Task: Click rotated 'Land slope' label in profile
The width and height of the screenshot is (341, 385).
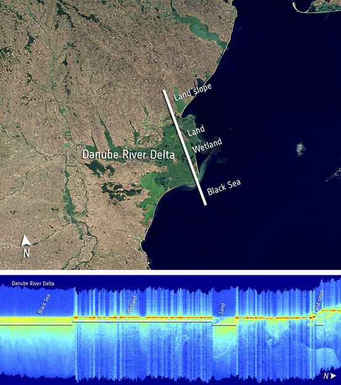Action: [319, 301]
